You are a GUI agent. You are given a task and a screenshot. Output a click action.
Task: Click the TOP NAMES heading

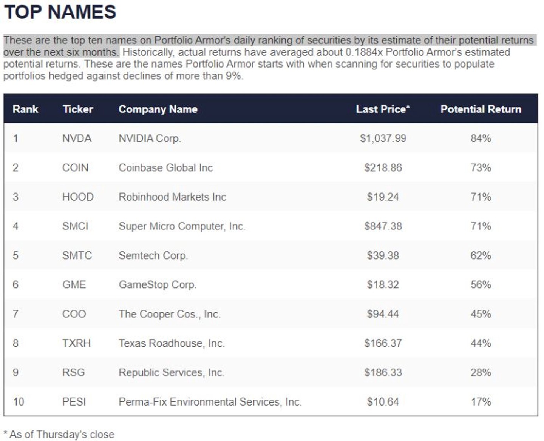[x=60, y=12]
